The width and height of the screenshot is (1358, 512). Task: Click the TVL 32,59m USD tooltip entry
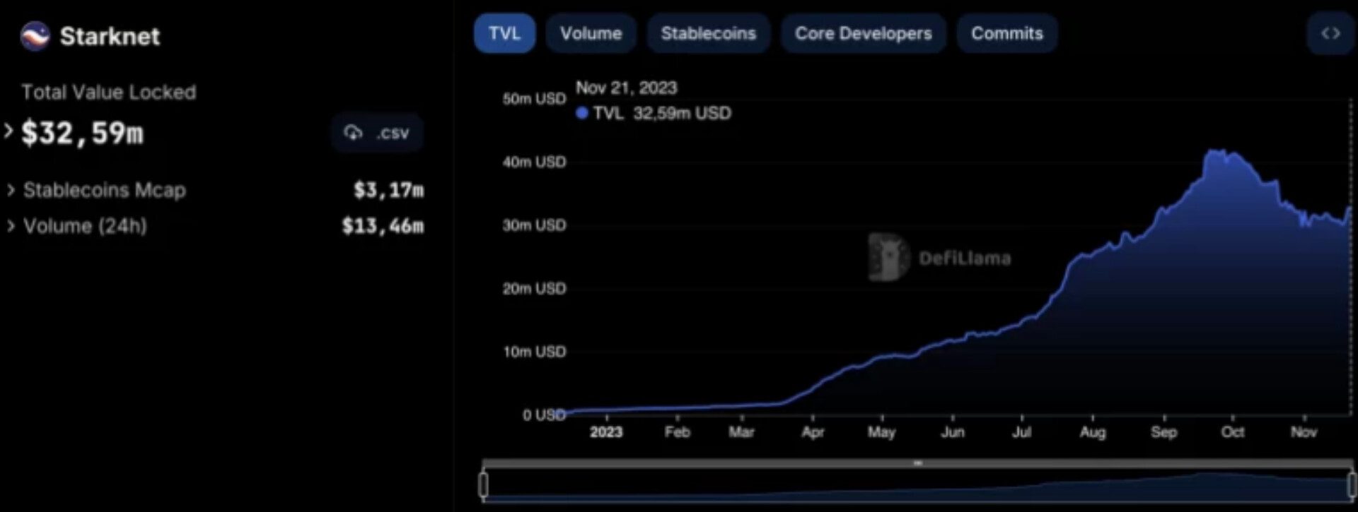point(654,113)
